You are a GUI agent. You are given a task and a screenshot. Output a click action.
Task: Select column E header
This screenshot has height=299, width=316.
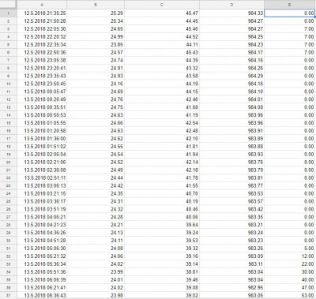pyautogui.click(x=289, y=5)
